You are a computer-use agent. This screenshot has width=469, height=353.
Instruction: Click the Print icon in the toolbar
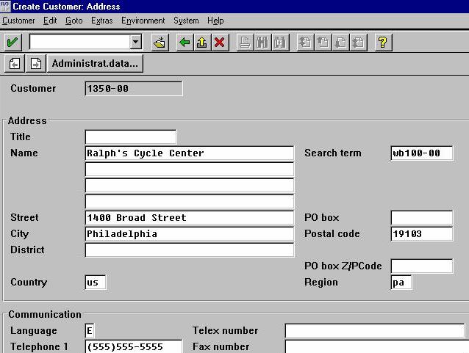245,42
